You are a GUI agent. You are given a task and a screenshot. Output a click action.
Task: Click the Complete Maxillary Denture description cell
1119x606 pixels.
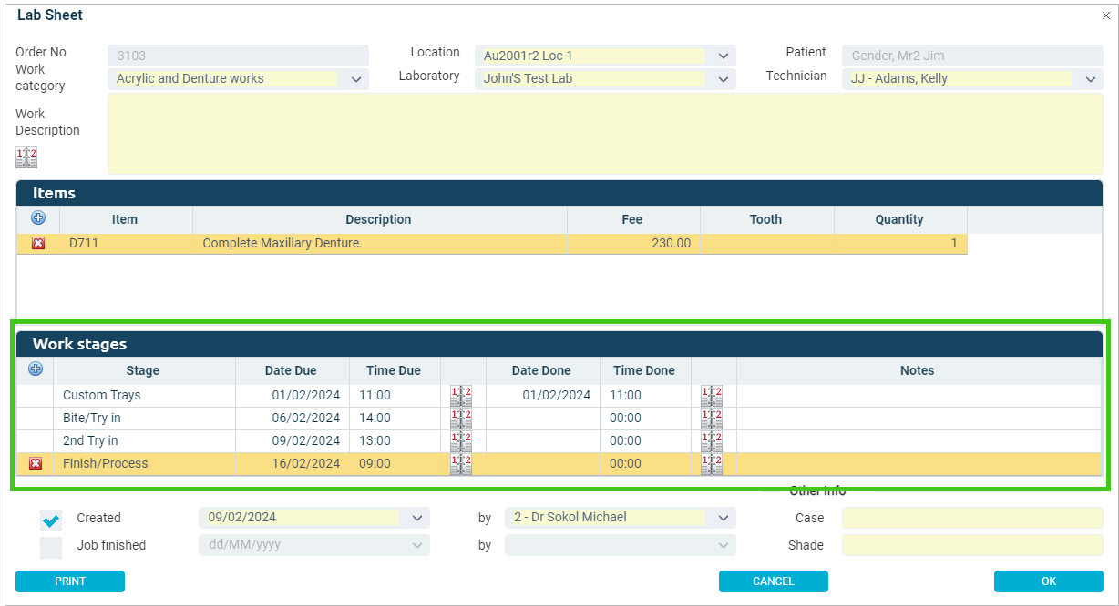coord(380,244)
